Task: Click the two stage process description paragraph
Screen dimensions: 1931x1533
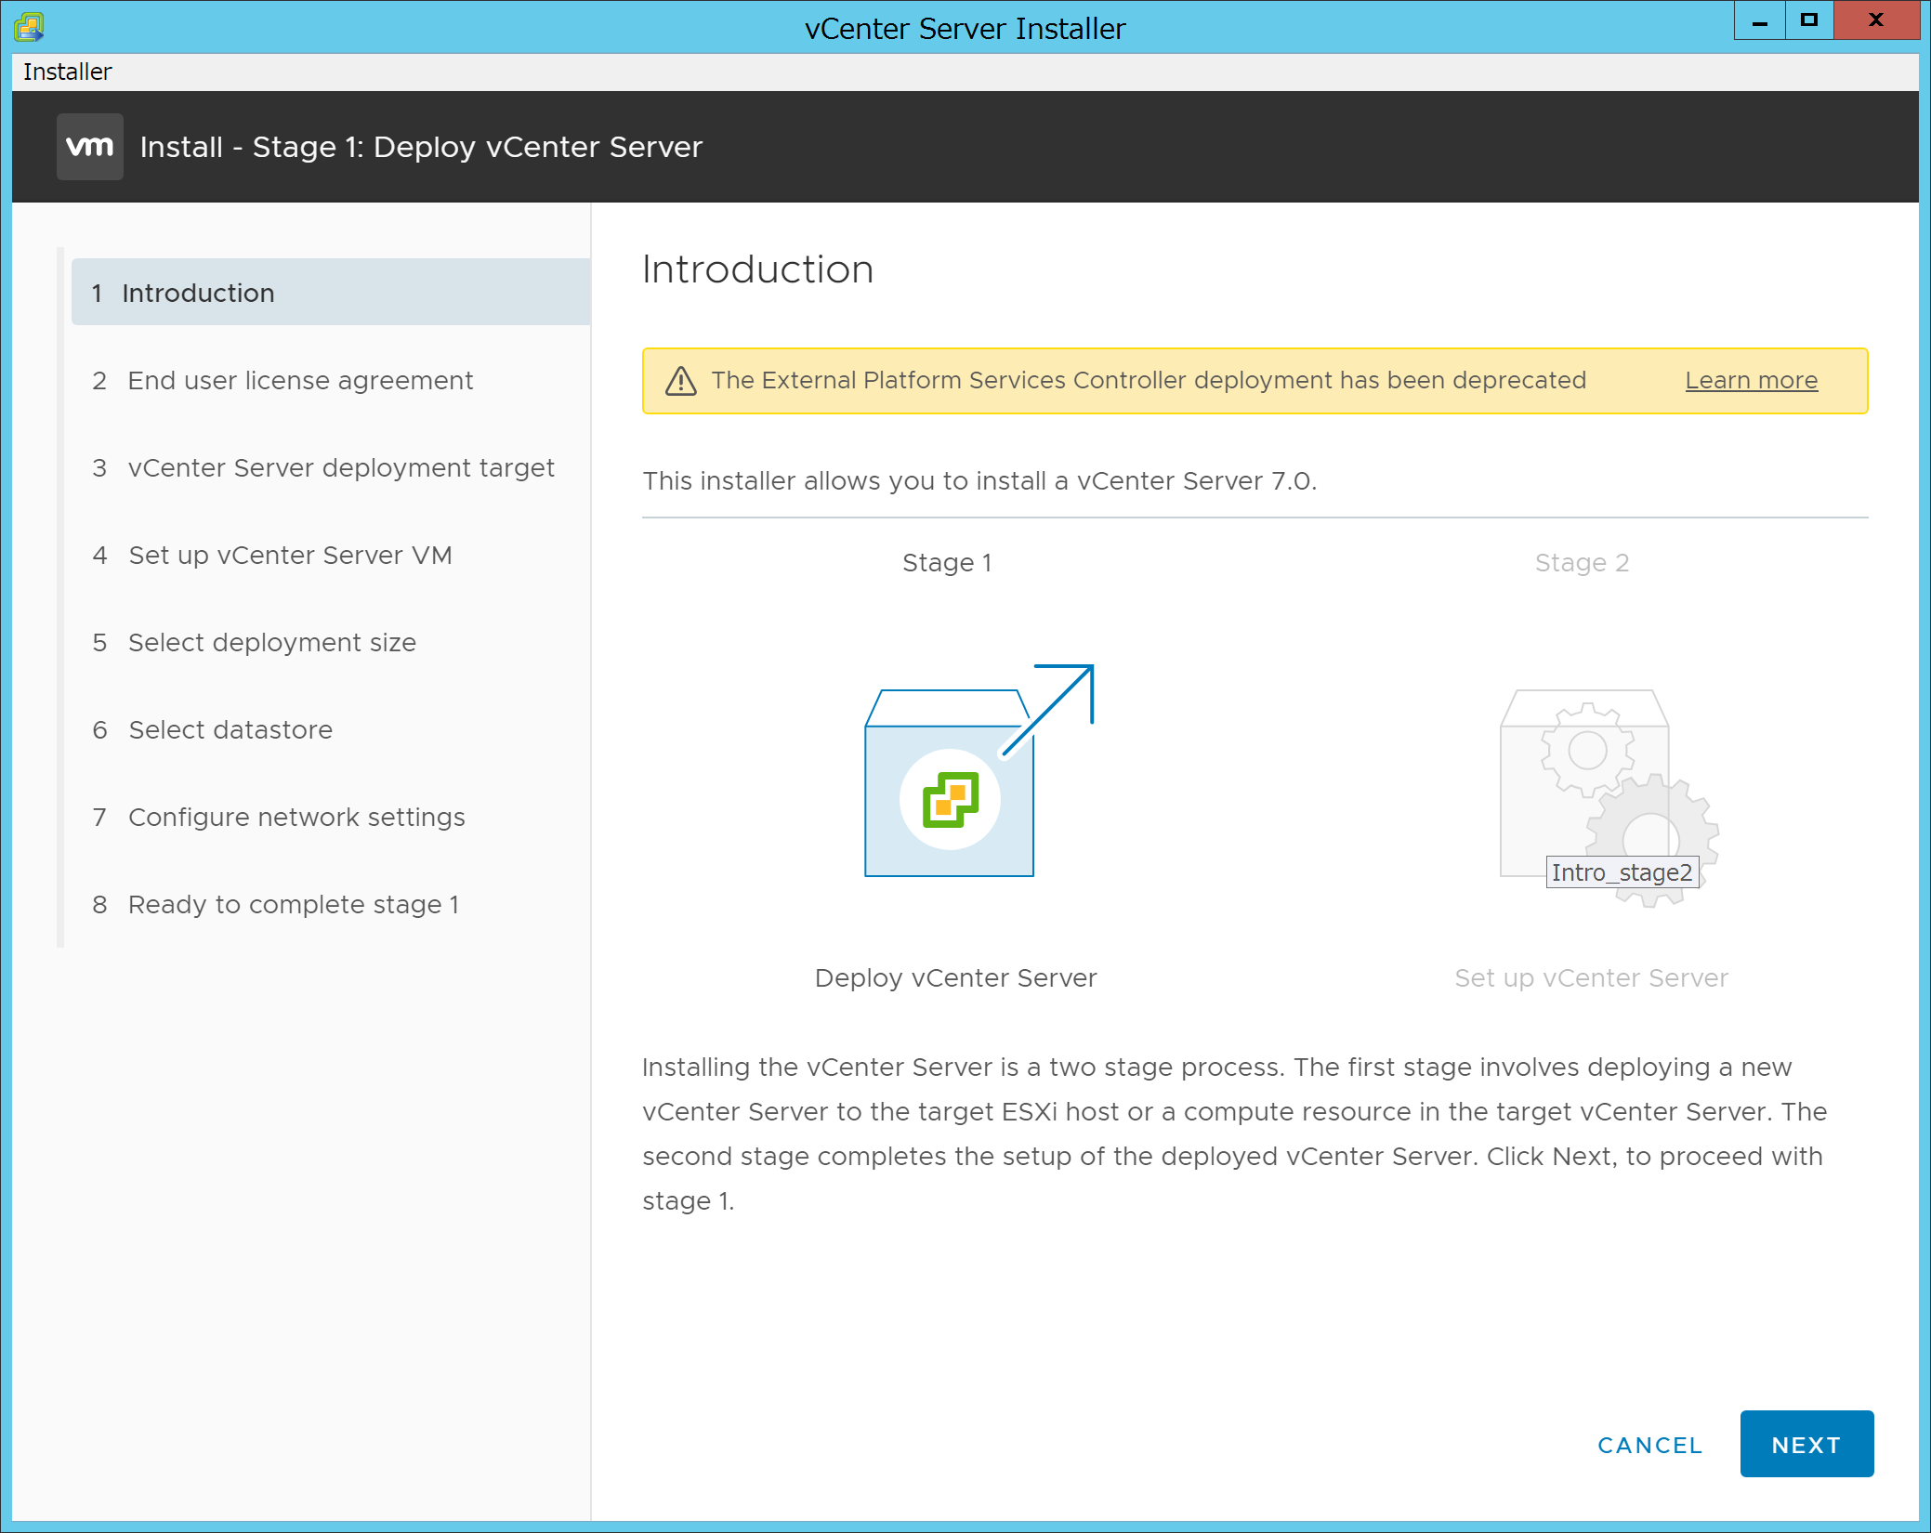Action: pos(1234,1133)
